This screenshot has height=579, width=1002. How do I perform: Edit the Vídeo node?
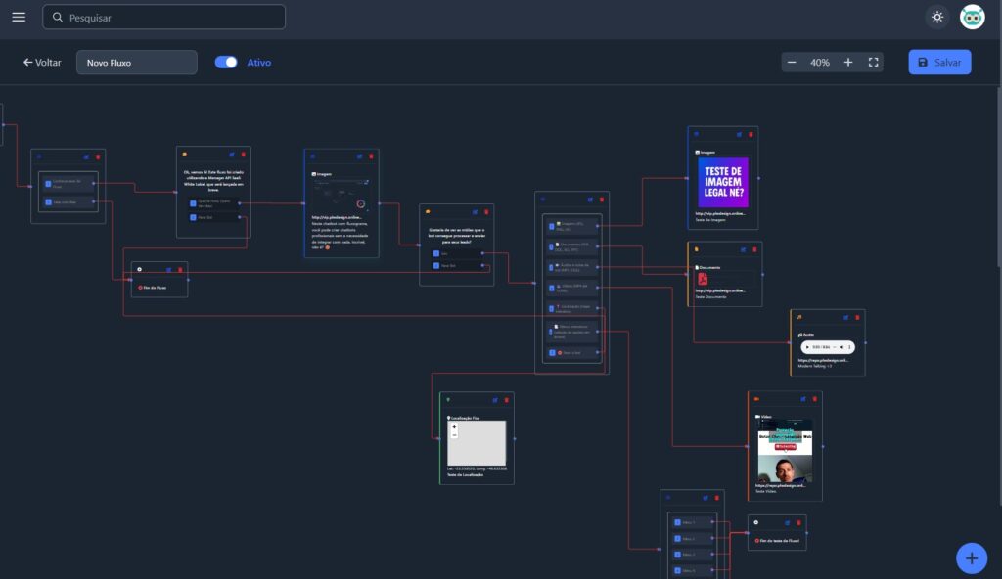[x=803, y=399]
